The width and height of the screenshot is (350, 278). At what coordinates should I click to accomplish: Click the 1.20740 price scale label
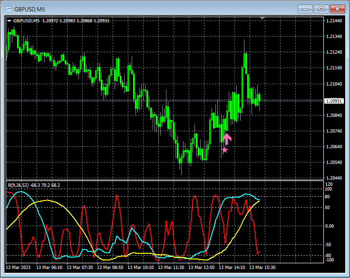(334, 131)
